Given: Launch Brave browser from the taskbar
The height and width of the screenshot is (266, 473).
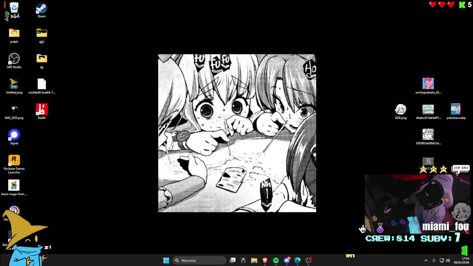Looking at the screenshot, I should coord(265,260).
